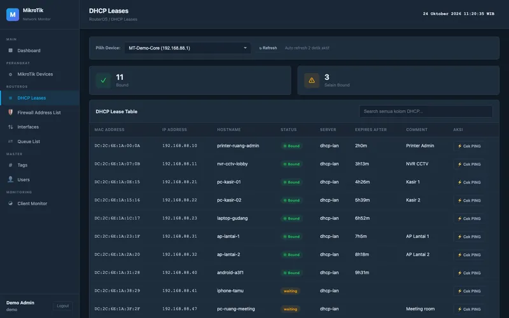Click the AP Lantai 2 comment
Screen dimensions: 509x318
[x=417, y=254]
